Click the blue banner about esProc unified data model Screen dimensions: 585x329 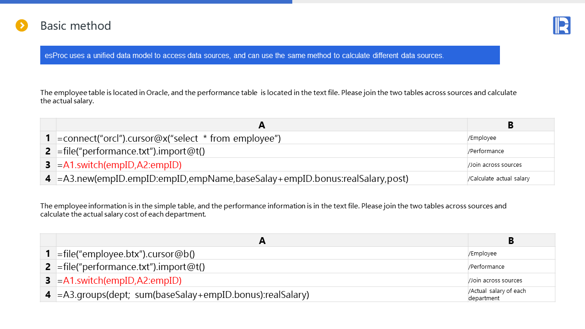pos(270,55)
